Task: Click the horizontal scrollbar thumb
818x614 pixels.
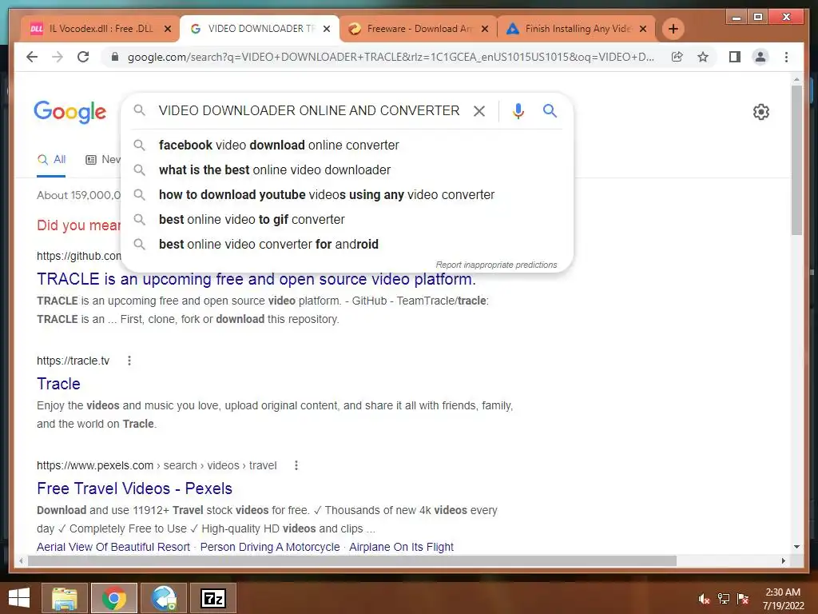Action: pos(352,560)
